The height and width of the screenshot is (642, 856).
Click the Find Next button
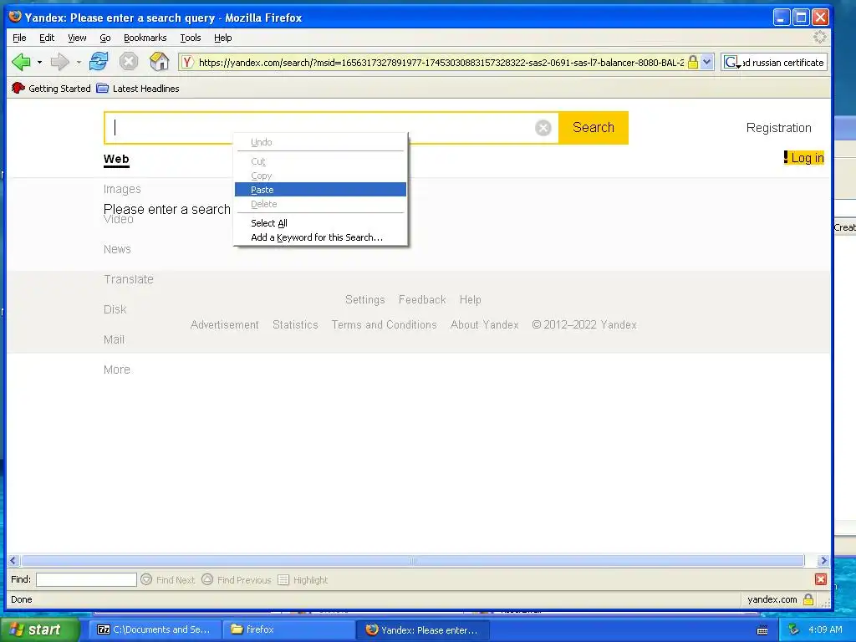click(167, 580)
